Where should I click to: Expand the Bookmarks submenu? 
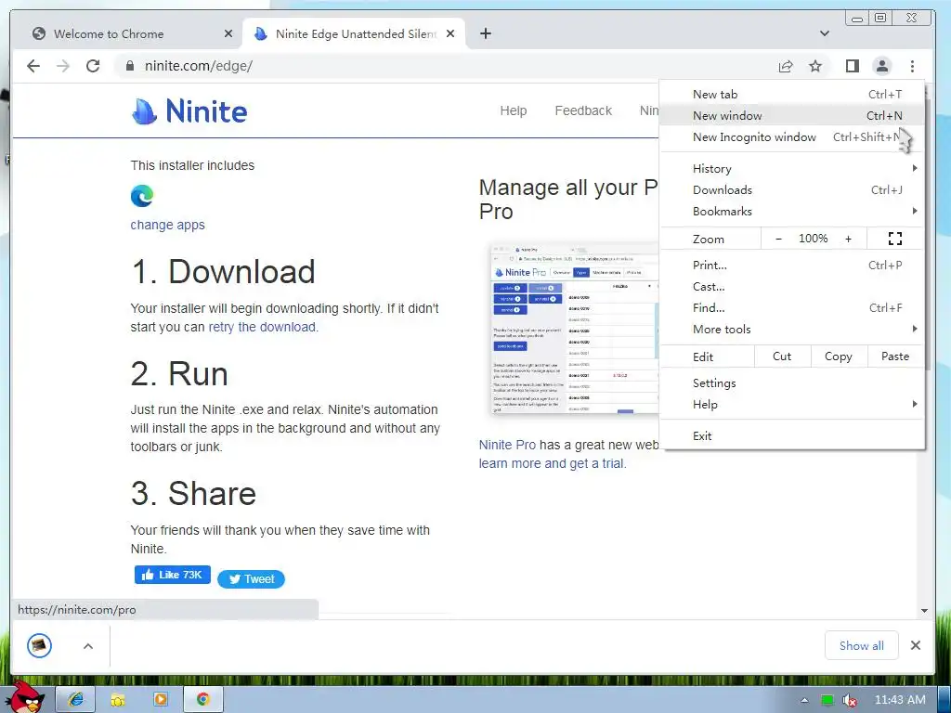coord(791,211)
